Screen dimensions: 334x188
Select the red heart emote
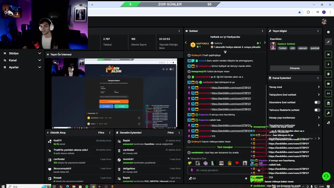237,163
